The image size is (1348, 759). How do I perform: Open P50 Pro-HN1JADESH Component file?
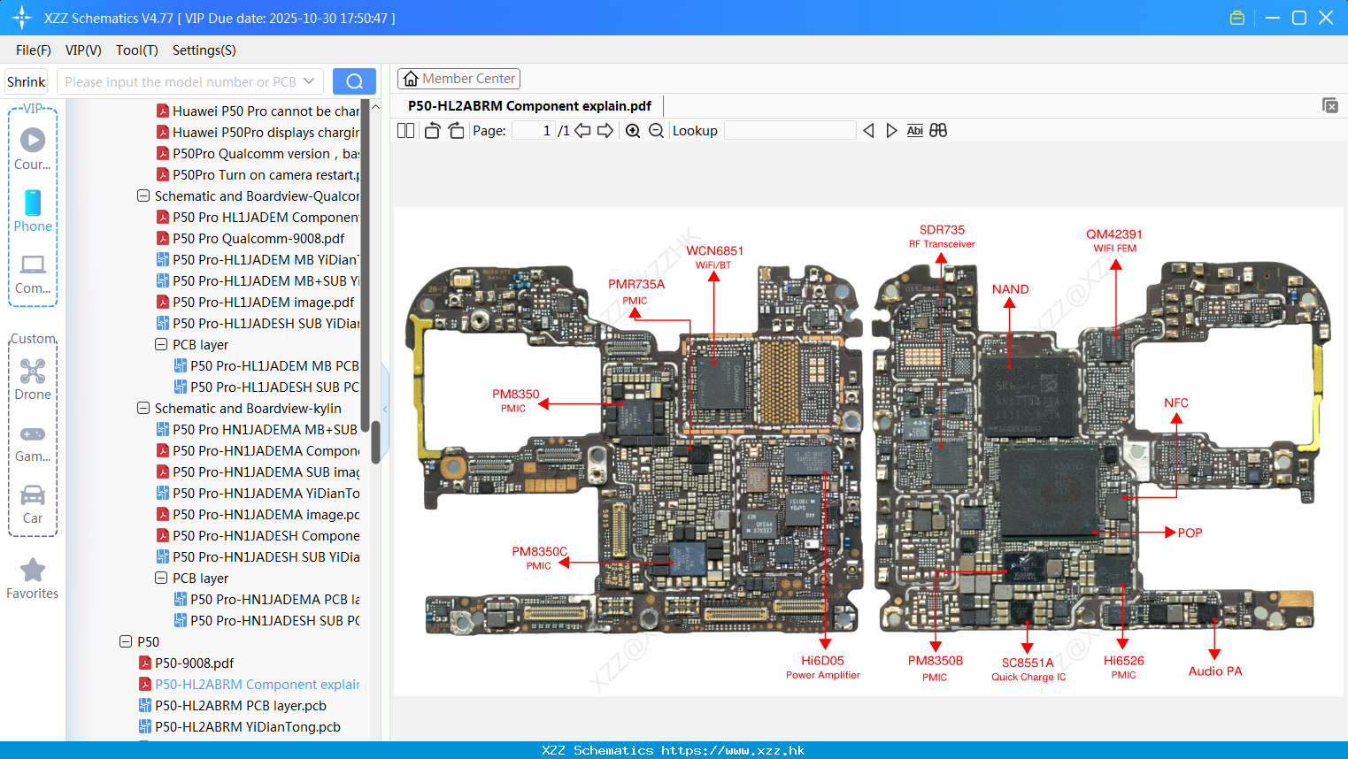click(x=258, y=536)
